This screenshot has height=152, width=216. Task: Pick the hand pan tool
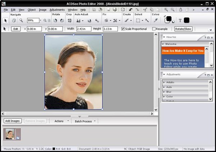[14, 21]
